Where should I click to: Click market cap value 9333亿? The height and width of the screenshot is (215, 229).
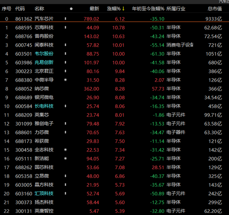214,19
